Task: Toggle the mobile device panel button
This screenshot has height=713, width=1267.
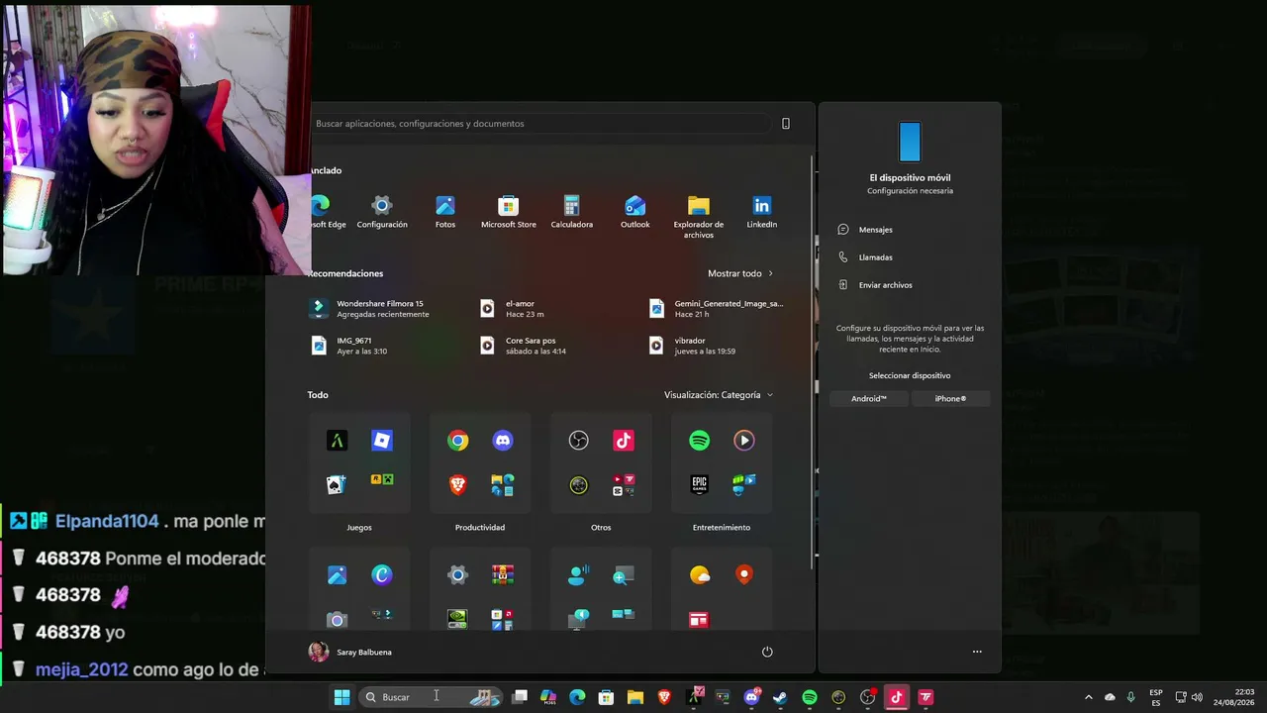Action: tap(786, 124)
